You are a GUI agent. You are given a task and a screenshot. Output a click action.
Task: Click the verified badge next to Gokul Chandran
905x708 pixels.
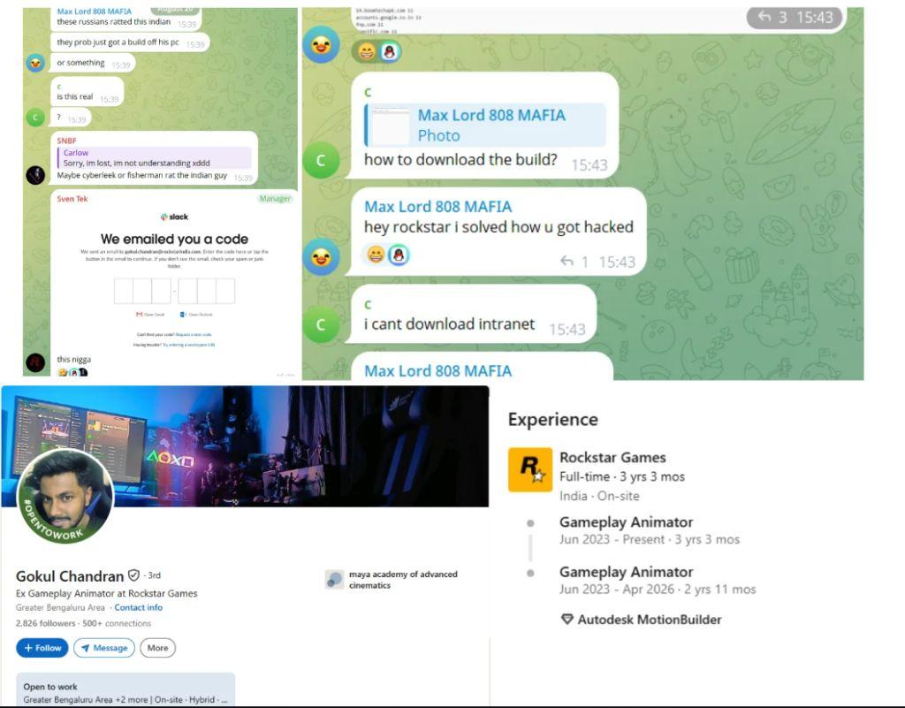[133, 575]
